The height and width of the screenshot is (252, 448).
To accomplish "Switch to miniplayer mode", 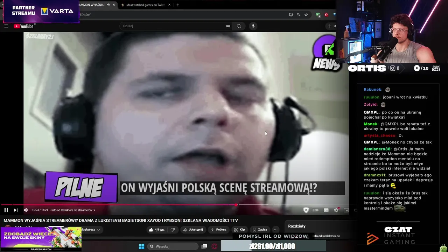I will coord(346,210).
